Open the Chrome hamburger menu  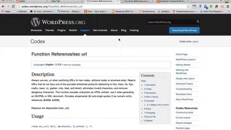click(228, 6)
